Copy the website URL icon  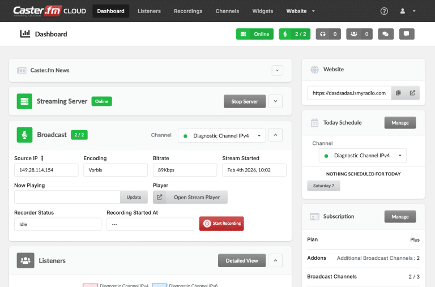pos(399,93)
